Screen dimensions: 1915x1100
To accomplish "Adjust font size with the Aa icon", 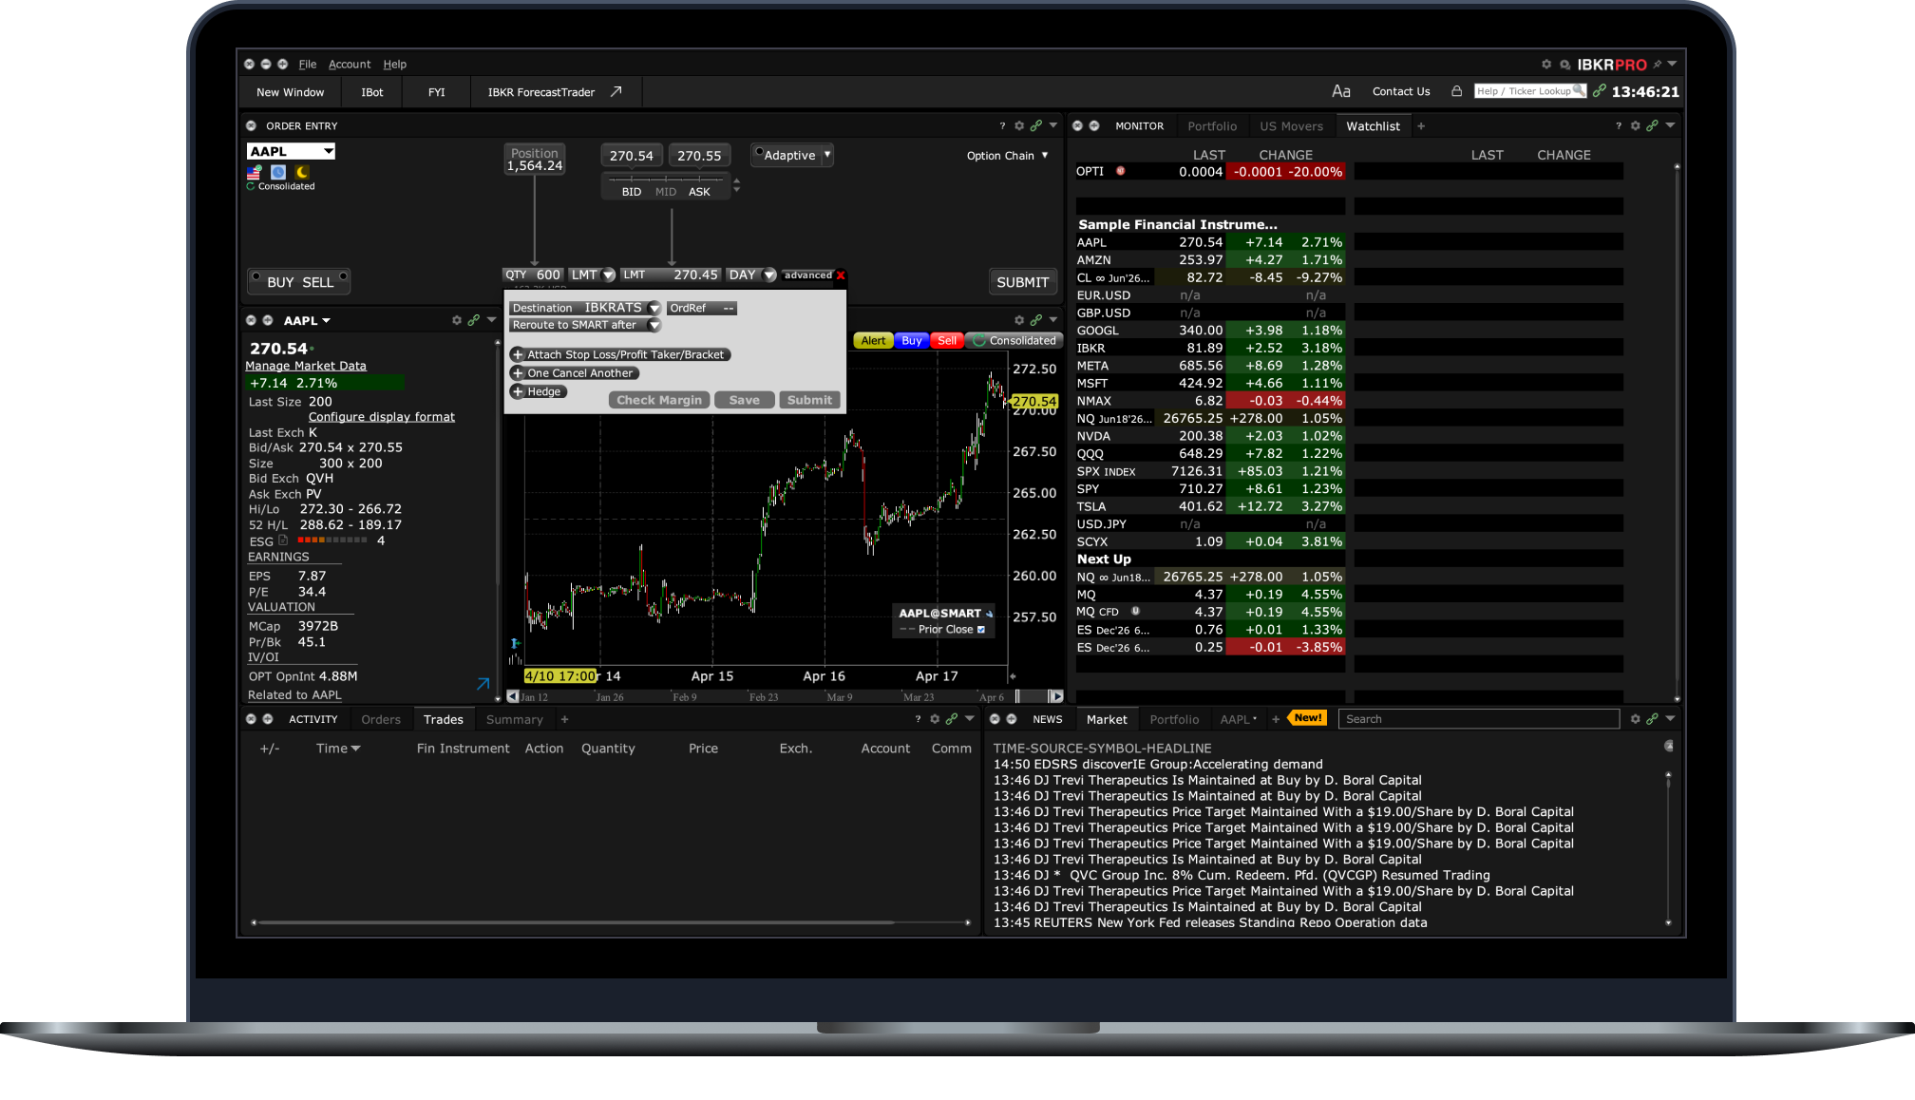I will click(1341, 91).
